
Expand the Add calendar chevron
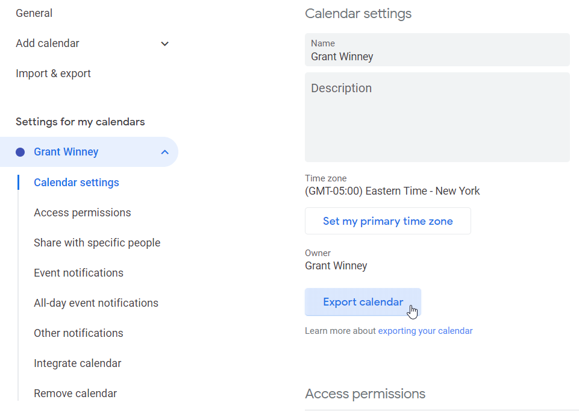pos(164,43)
